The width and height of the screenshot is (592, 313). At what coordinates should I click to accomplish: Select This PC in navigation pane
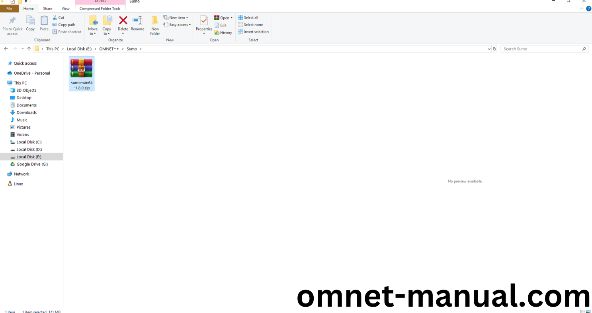pyautogui.click(x=20, y=83)
